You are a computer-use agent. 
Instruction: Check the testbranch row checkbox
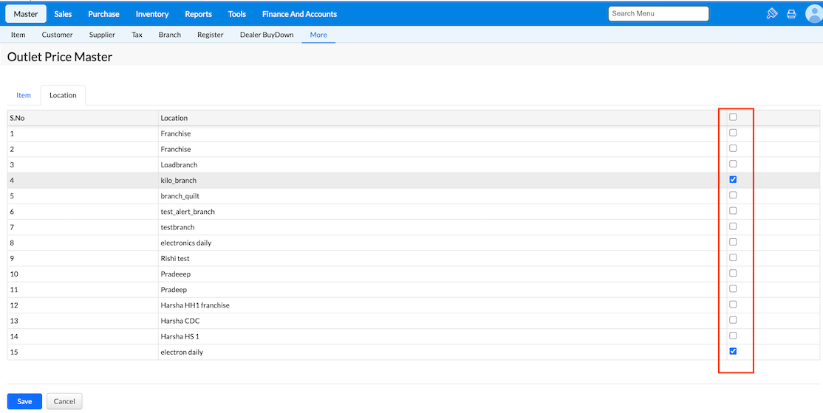[x=734, y=226]
